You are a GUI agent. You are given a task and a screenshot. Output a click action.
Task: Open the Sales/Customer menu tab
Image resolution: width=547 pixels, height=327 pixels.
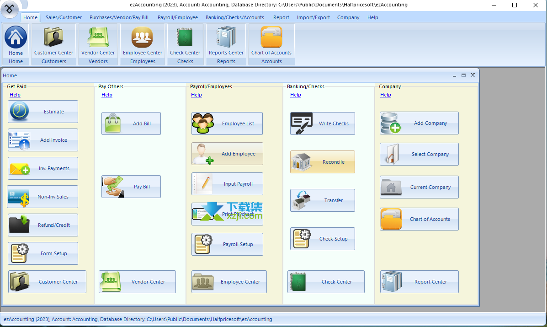point(64,17)
